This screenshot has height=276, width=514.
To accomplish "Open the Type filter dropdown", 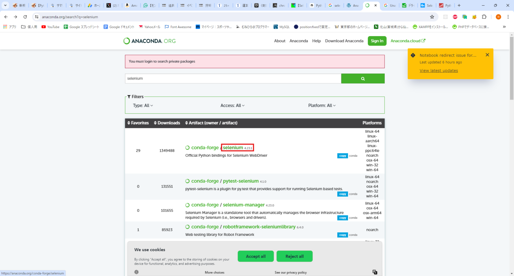I will (x=143, y=105).
